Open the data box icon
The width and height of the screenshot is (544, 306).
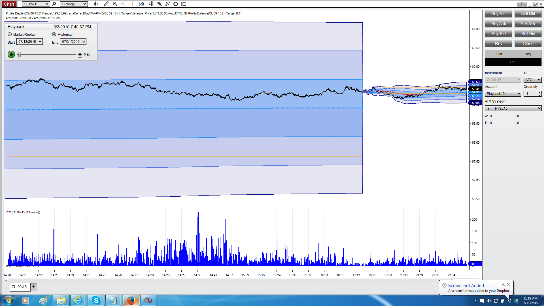pos(141,4)
